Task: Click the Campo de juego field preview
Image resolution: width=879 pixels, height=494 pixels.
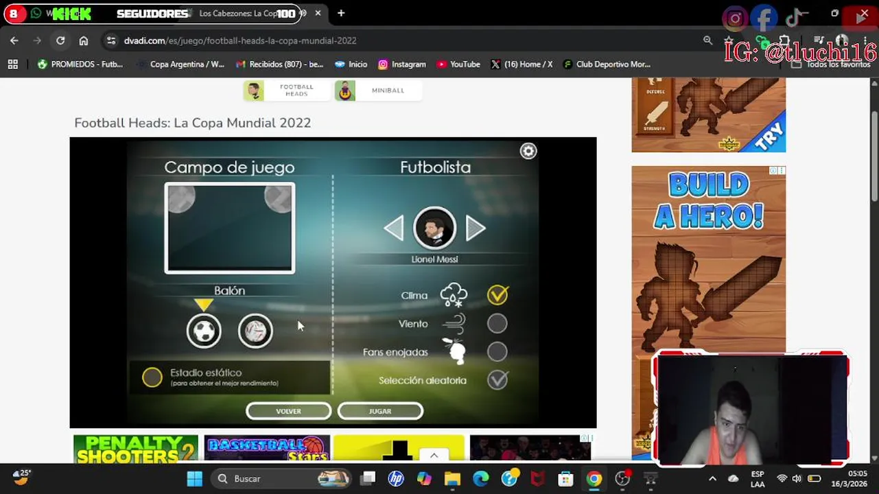Action: 230,228
